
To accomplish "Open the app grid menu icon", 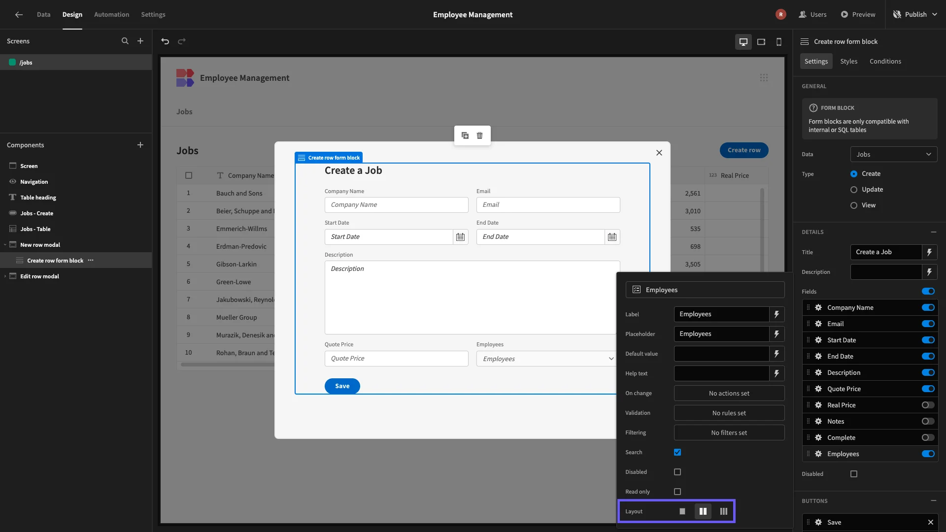I will 764,78.
